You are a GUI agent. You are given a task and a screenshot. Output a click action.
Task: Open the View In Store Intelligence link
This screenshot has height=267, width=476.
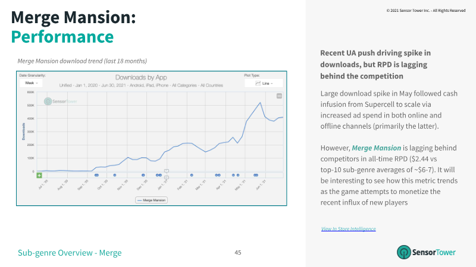pyautogui.click(x=349, y=229)
